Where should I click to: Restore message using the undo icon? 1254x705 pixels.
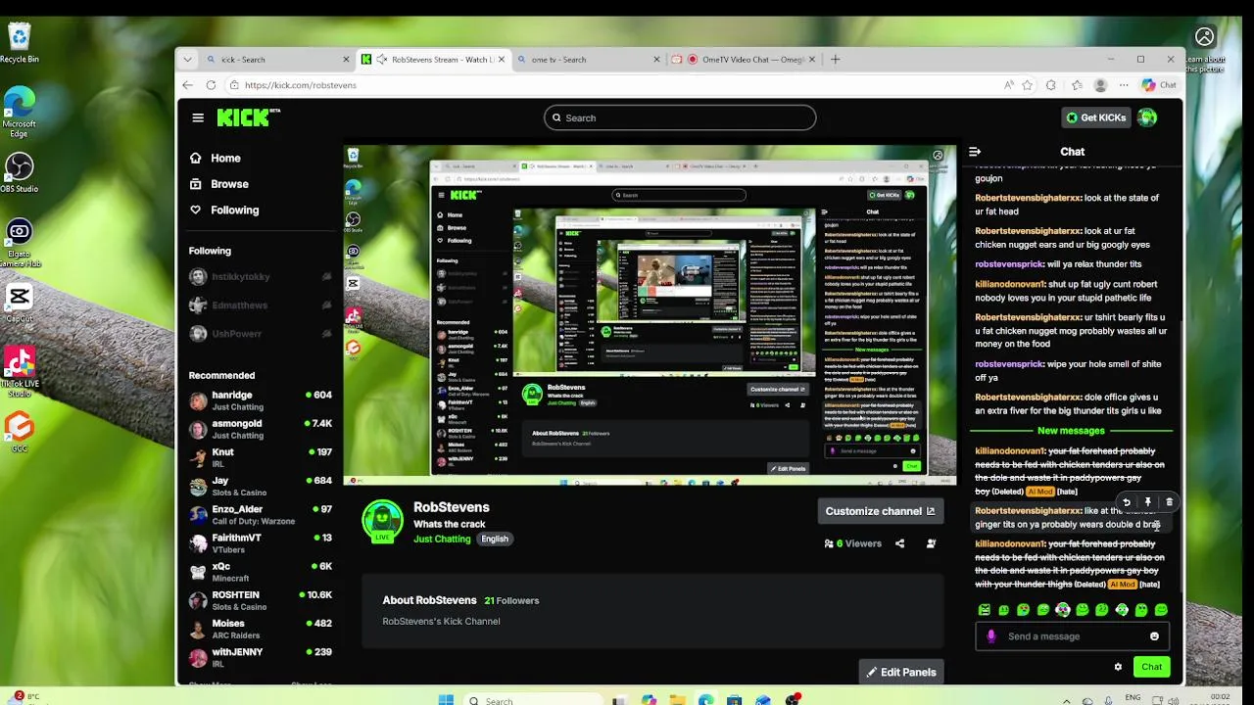pyautogui.click(x=1127, y=502)
